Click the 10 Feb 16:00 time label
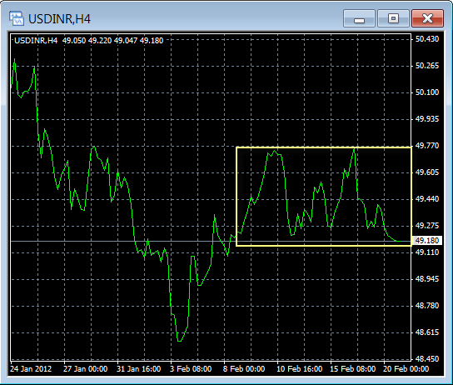Screen dimensions: 453x385 tap(299, 369)
